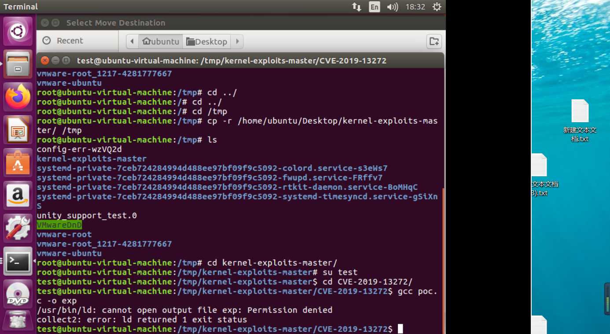
Task: Click the 'cd /tmp' command line
Action: [x=209, y=112]
